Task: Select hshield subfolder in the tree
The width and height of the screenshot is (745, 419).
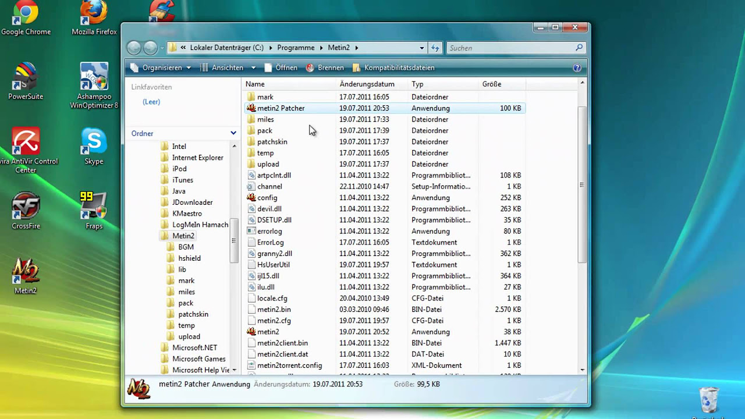Action: pos(189,258)
